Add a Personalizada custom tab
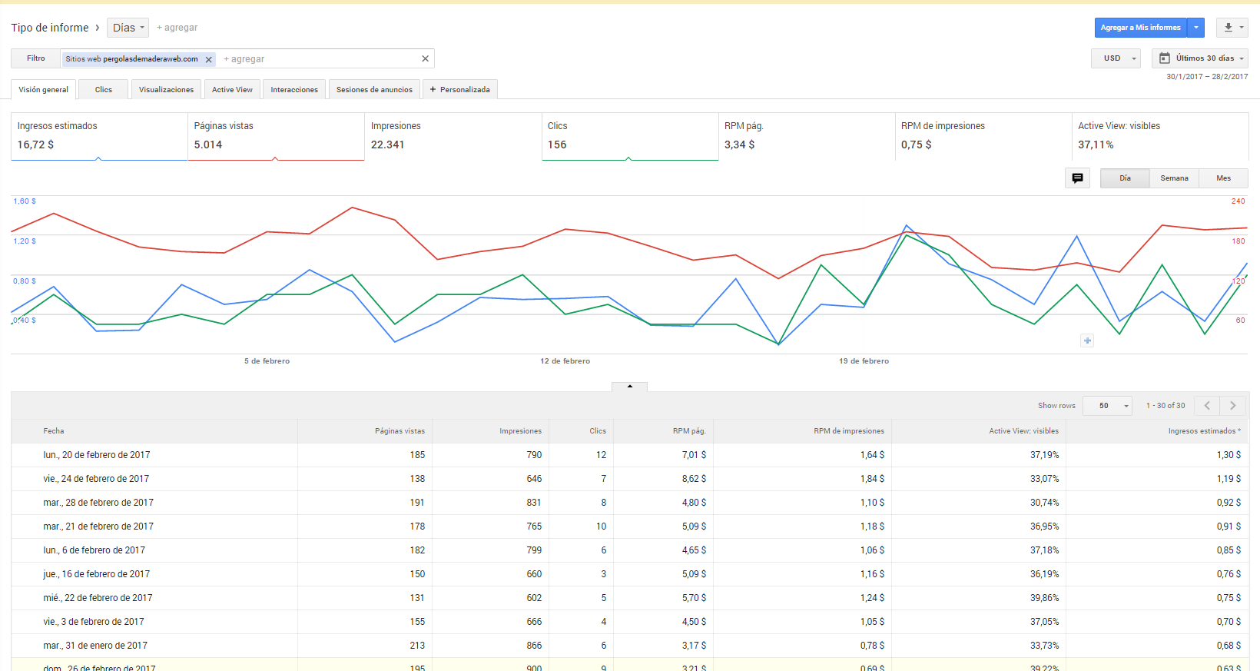This screenshot has width=1260, height=671. [x=460, y=90]
